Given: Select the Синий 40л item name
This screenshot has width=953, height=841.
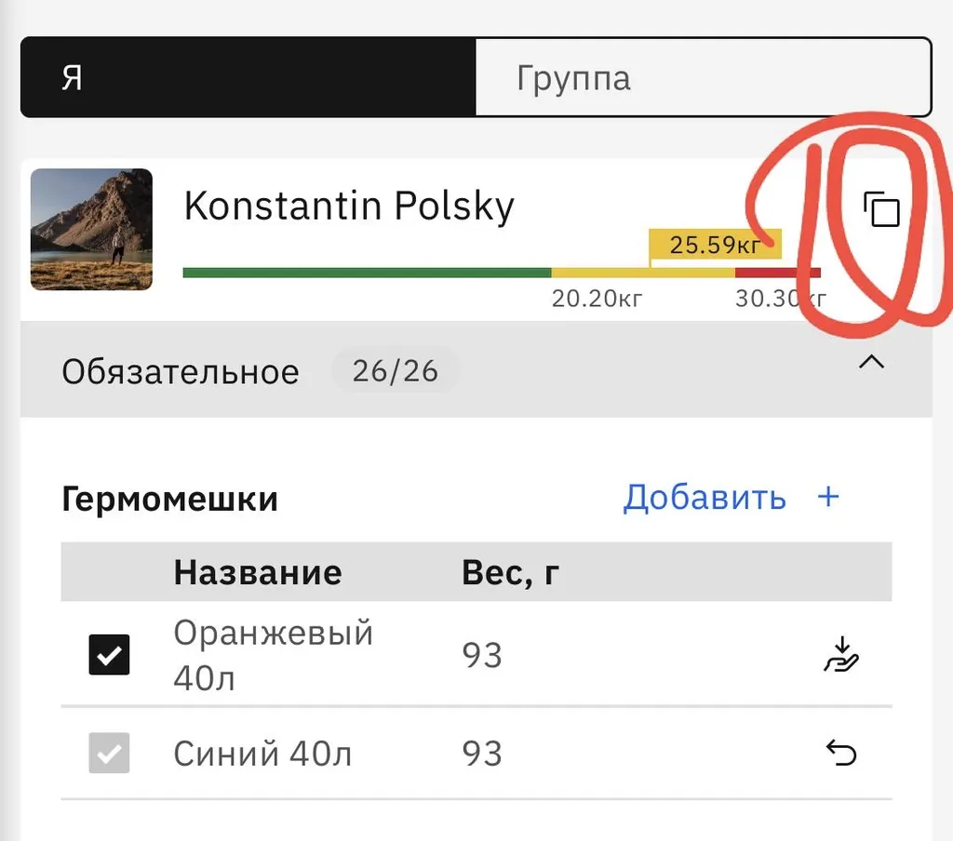Looking at the screenshot, I should tap(262, 753).
